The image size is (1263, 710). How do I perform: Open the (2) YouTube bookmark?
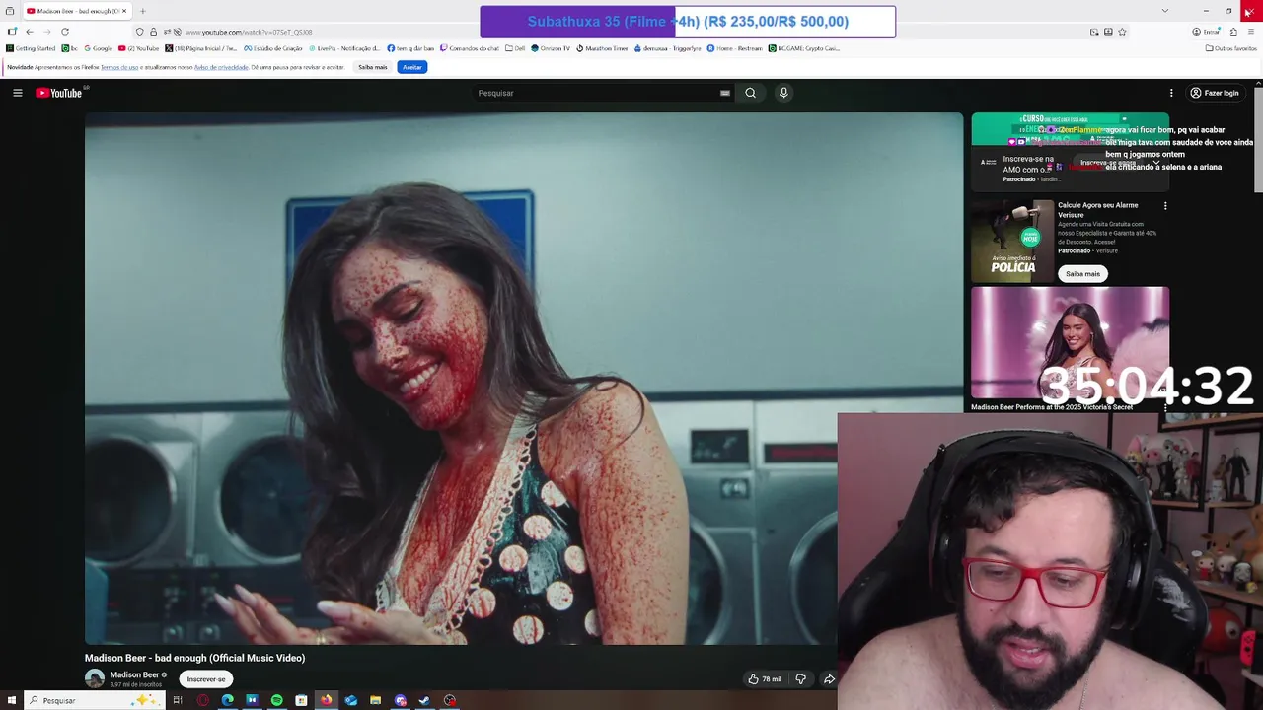coord(138,48)
